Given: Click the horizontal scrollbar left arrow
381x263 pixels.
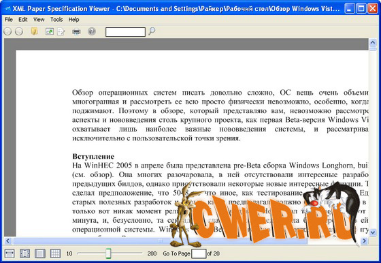Looking at the screenshot, I should tap(7, 241).
